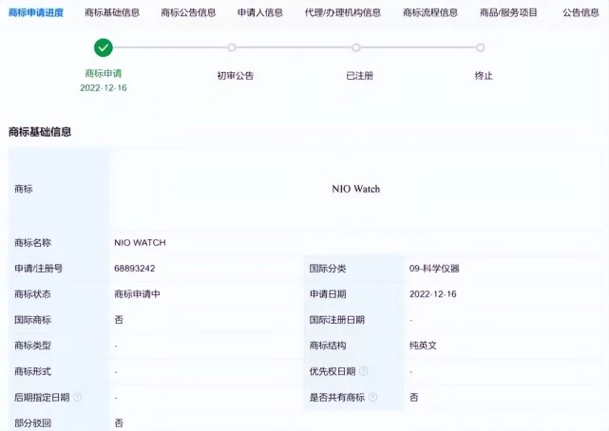The width and height of the screenshot is (609, 431).
Task: Click the 商标结构 field label
Action: [x=328, y=346]
